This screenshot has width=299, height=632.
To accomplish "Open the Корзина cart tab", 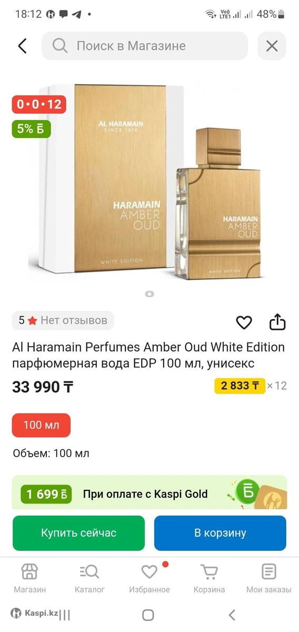I will click(x=209, y=578).
